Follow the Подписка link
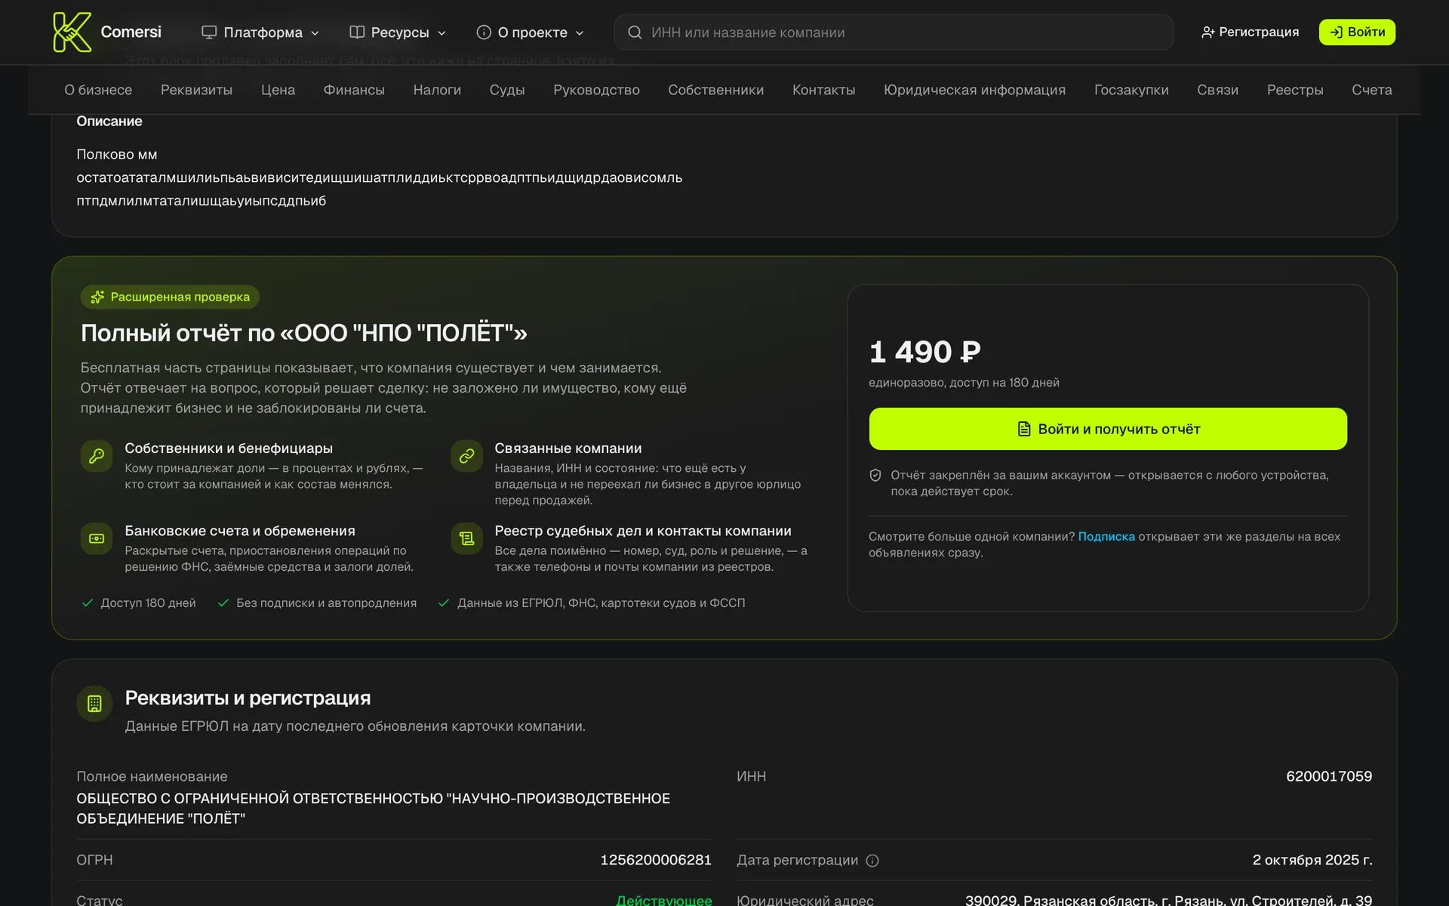Image resolution: width=1449 pixels, height=906 pixels. tap(1106, 536)
